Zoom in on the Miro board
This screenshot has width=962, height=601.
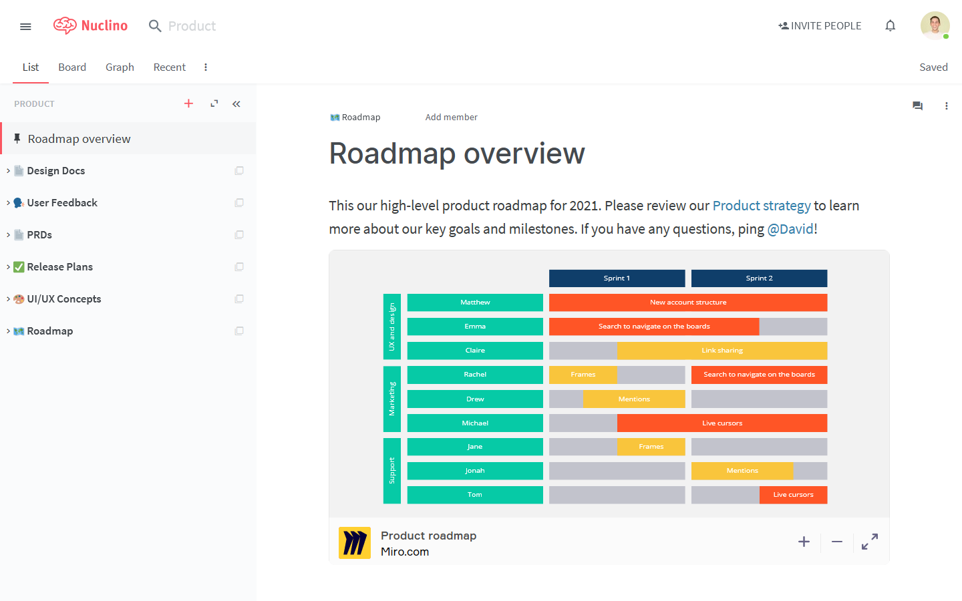click(804, 542)
